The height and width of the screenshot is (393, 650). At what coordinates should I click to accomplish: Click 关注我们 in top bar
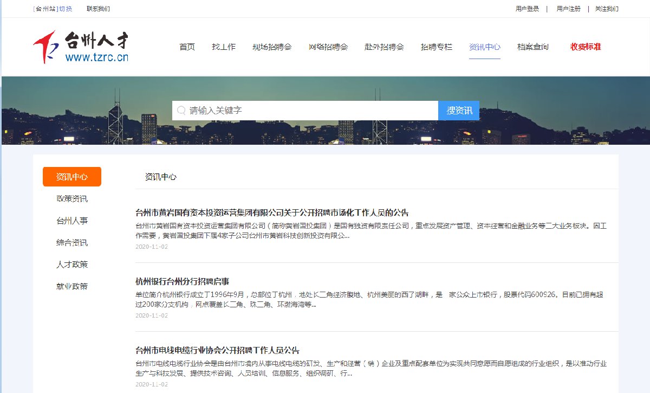pos(607,9)
